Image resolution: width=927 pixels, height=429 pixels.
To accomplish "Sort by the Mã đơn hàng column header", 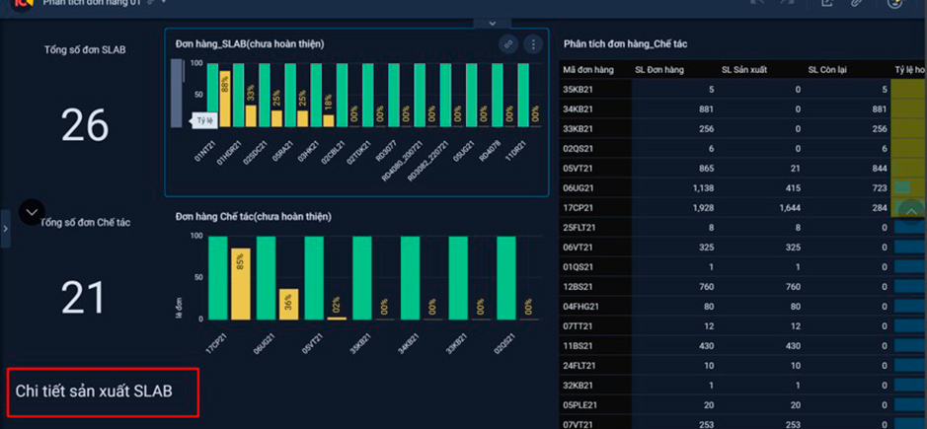I will [588, 70].
